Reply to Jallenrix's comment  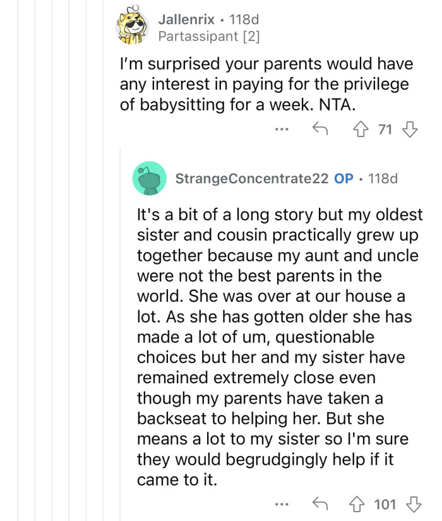tap(321, 128)
